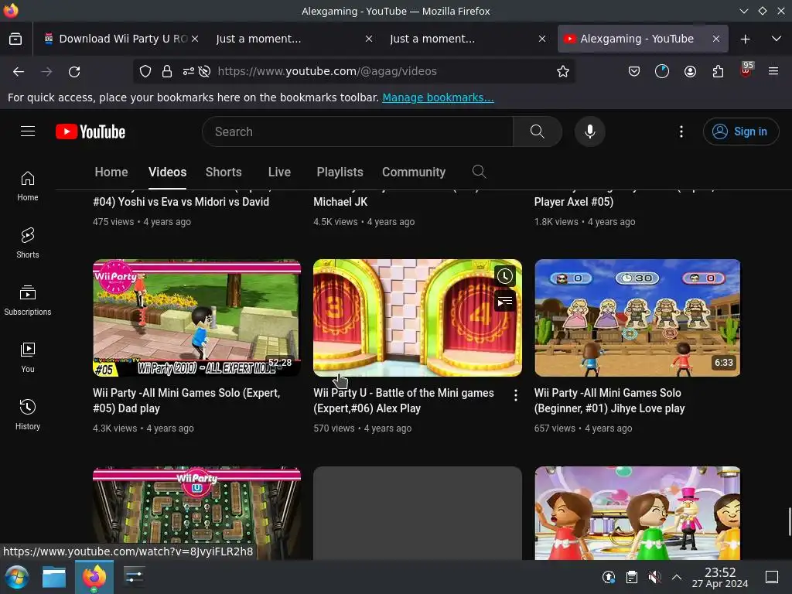Open the YouTube hamburger guide menu
This screenshot has width=792, height=594.
[x=28, y=131]
